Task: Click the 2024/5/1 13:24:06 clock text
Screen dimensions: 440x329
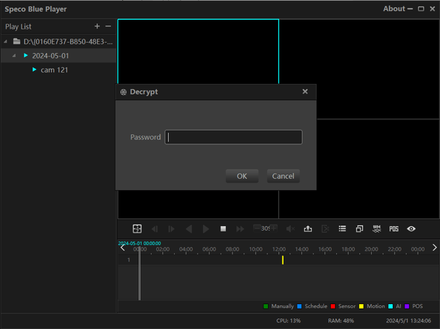Action: (x=408, y=320)
